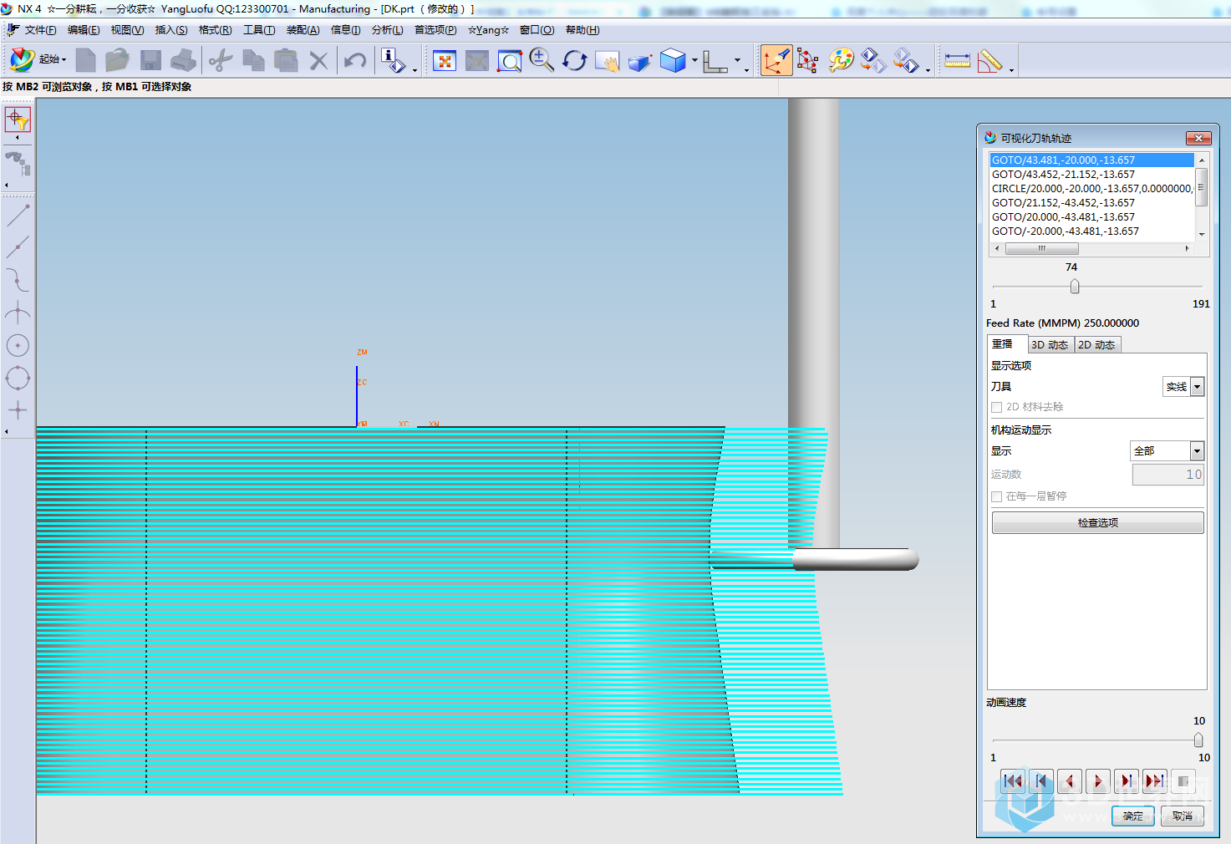Click the 动画速度 animation speed slider thumb
Viewport: 1231px width, 844px height.
(1198, 740)
